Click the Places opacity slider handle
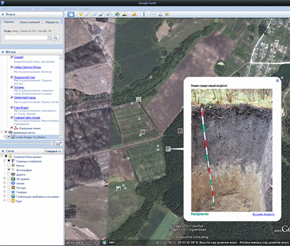This screenshot has width=290, height=246. pos(52,144)
